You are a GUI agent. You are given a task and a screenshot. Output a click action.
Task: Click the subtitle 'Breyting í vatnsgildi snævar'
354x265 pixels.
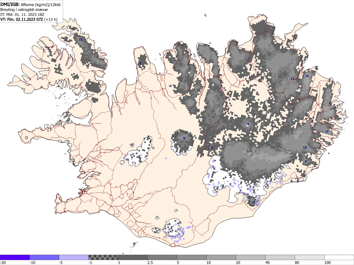coord(24,10)
